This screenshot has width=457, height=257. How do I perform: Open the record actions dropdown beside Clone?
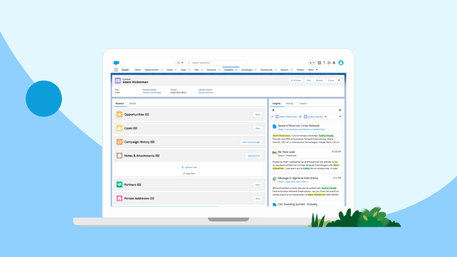tap(339, 80)
